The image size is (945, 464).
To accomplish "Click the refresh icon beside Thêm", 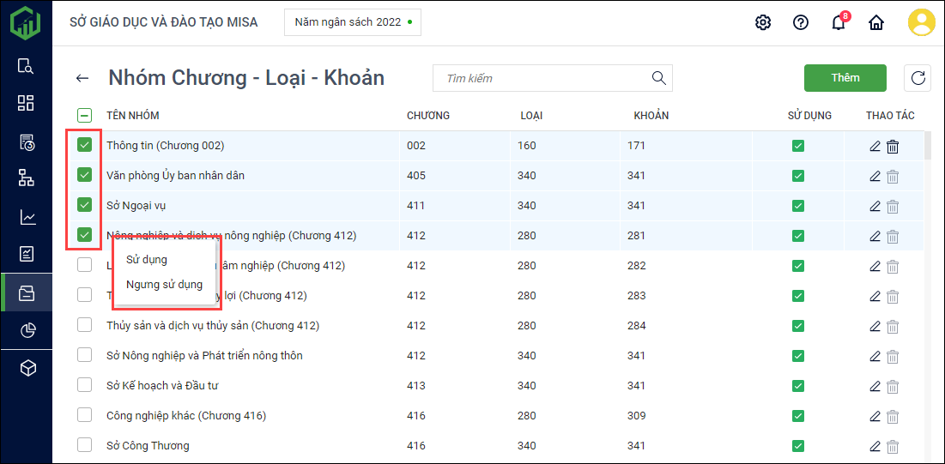I will [918, 78].
